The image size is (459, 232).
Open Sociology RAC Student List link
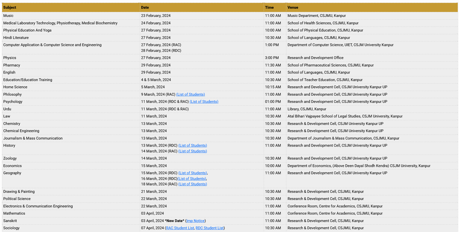pos(180,228)
